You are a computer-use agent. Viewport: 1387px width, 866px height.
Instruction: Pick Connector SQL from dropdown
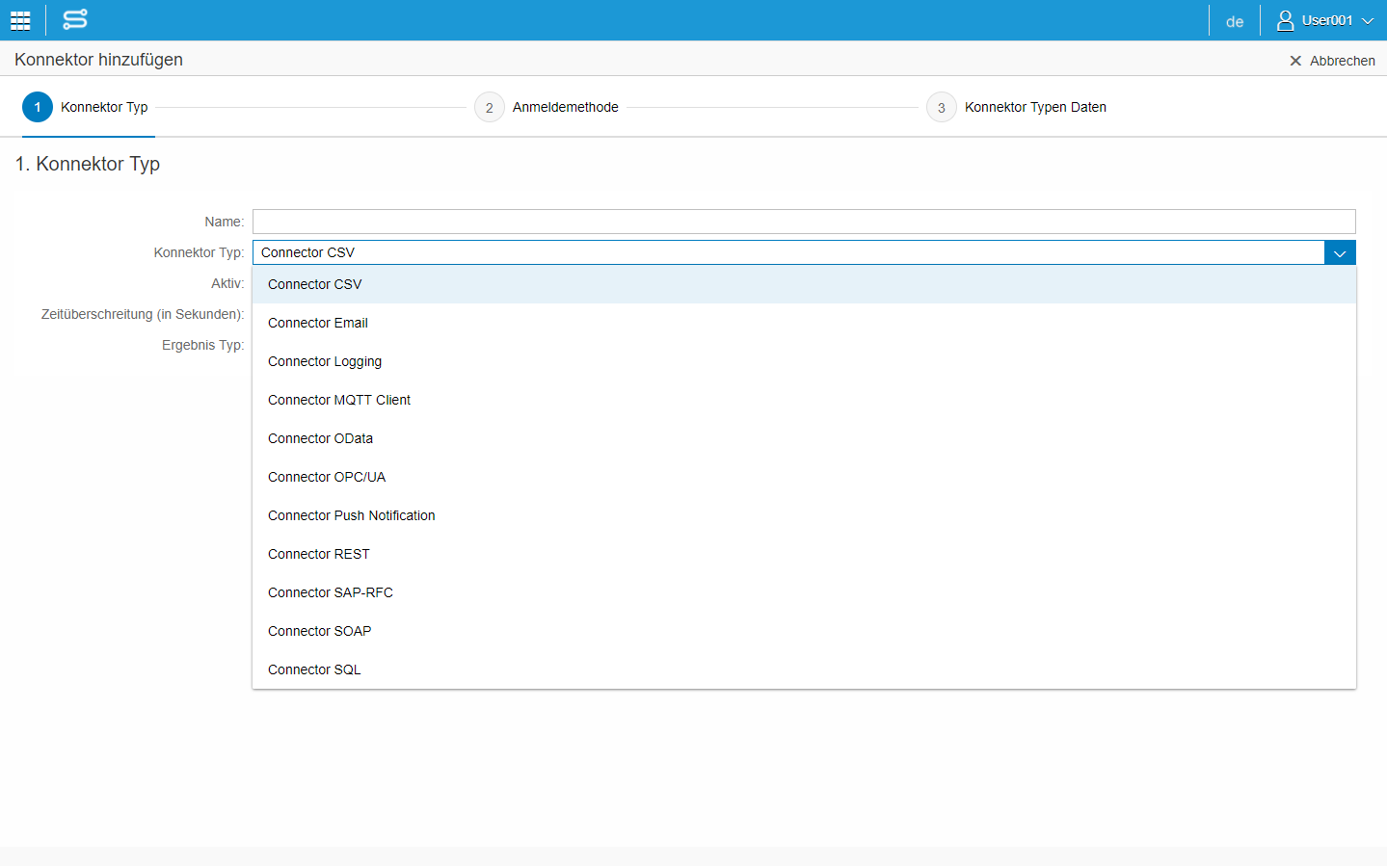coord(804,669)
